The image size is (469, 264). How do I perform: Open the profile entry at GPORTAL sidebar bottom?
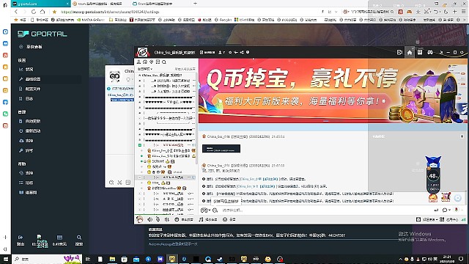coord(40,241)
